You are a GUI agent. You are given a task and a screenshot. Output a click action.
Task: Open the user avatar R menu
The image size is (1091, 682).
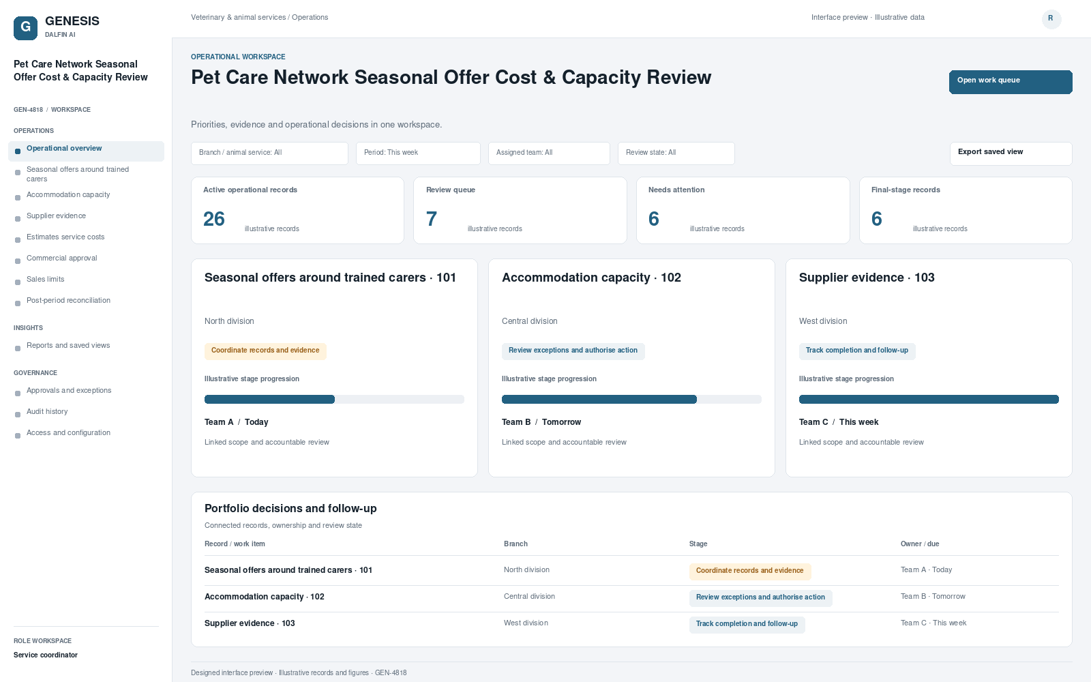(x=1051, y=19)
